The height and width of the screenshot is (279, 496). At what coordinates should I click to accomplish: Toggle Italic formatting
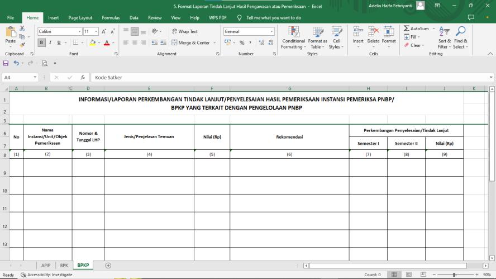click(x=50, y=42)
